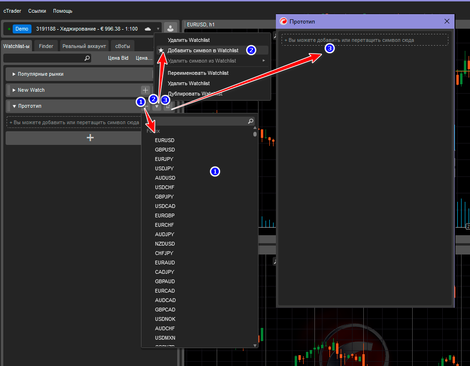Expand the New Watch watchlist
The image size is (470, 366).
pos(14,90)
